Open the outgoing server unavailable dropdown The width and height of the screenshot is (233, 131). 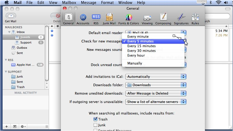[x=156, y=102]
